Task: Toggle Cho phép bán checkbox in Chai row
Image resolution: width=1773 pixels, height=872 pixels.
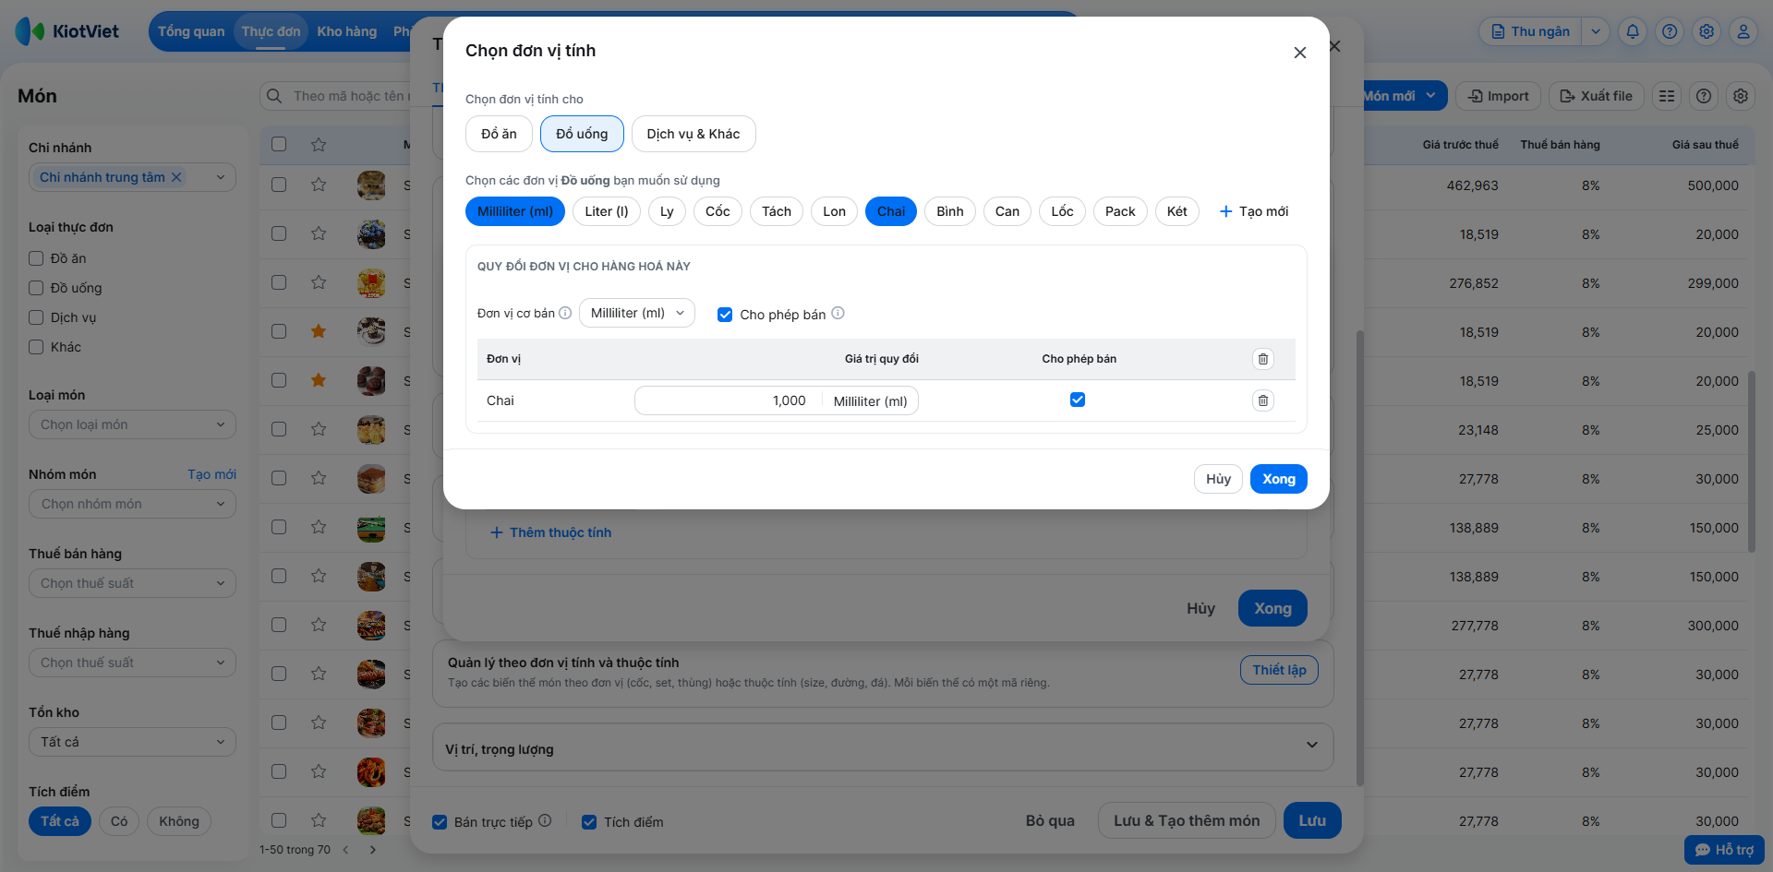Action: (x=1077, y=400)
